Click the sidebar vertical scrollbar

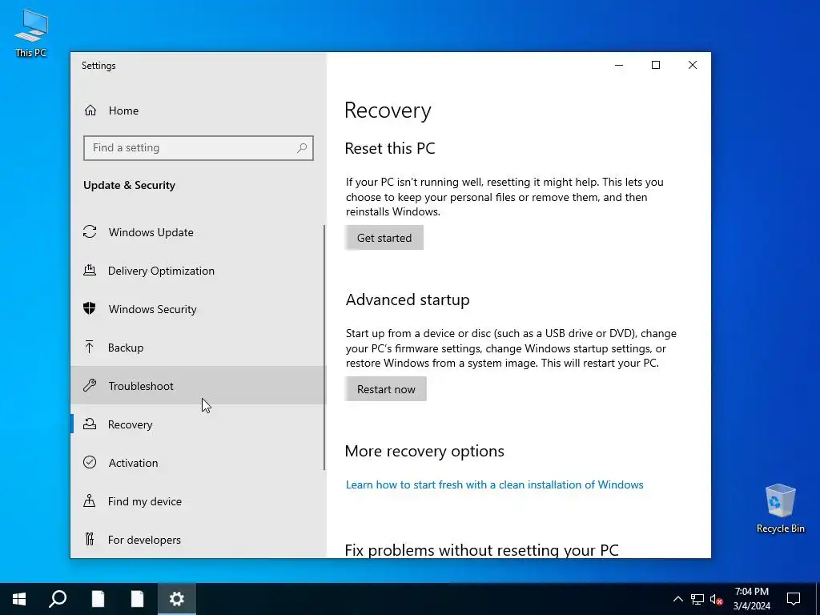pyautogui.click(x=324, y=348)
